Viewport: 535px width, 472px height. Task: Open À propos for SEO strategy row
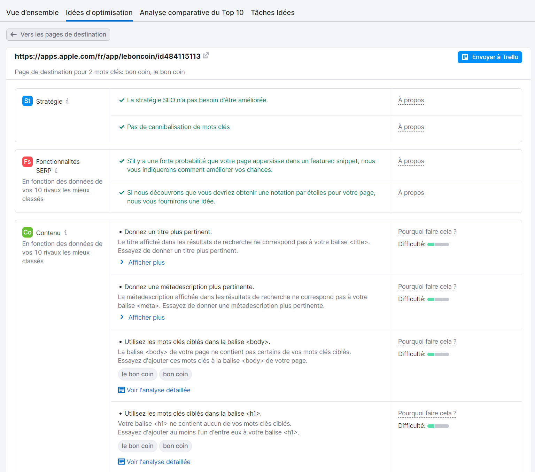pos(411,100)
